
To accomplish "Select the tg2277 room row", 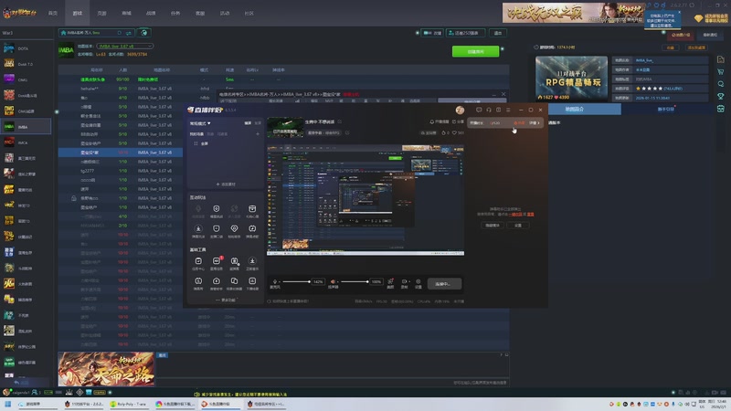I will pyautogui.click(x=121, y=171).
